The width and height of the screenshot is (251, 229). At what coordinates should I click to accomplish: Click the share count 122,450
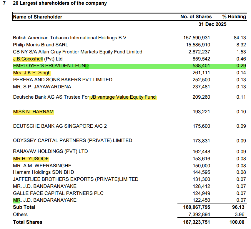click(201, 200)
